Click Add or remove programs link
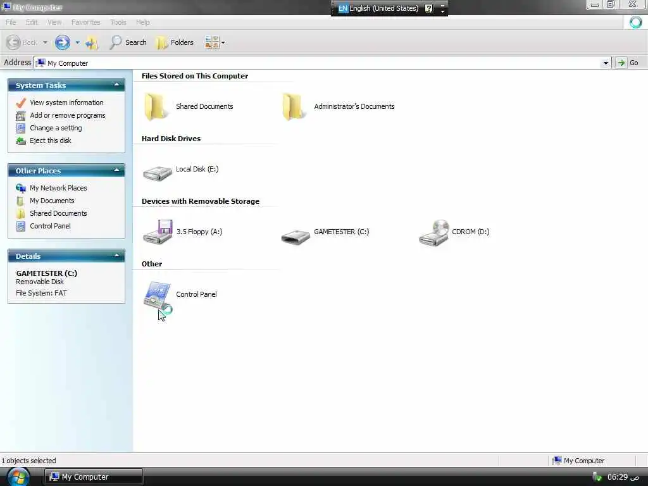The image size is (648, 486). pyautogui.click(x=67, y=115)
